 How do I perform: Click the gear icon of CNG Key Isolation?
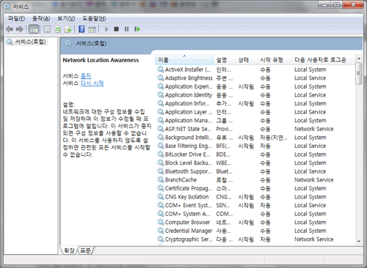[161, 197]
